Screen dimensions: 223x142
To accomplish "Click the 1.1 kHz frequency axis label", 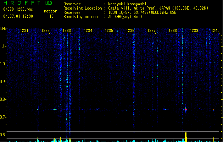I will (3, 46).
